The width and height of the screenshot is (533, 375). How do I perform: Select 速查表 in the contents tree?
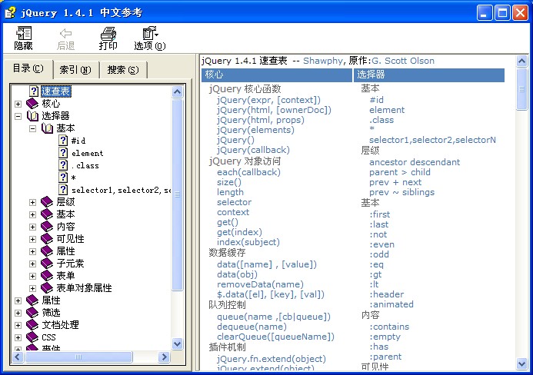(x=56, y=91)
